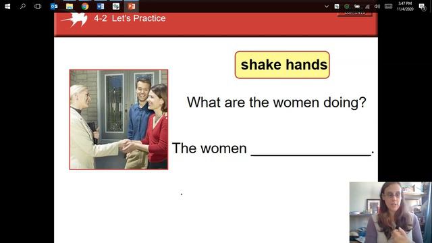Viewport: 432px width, 243px height.
Task: Open the touch keyboard tray icon
Action: pos(389,6)
